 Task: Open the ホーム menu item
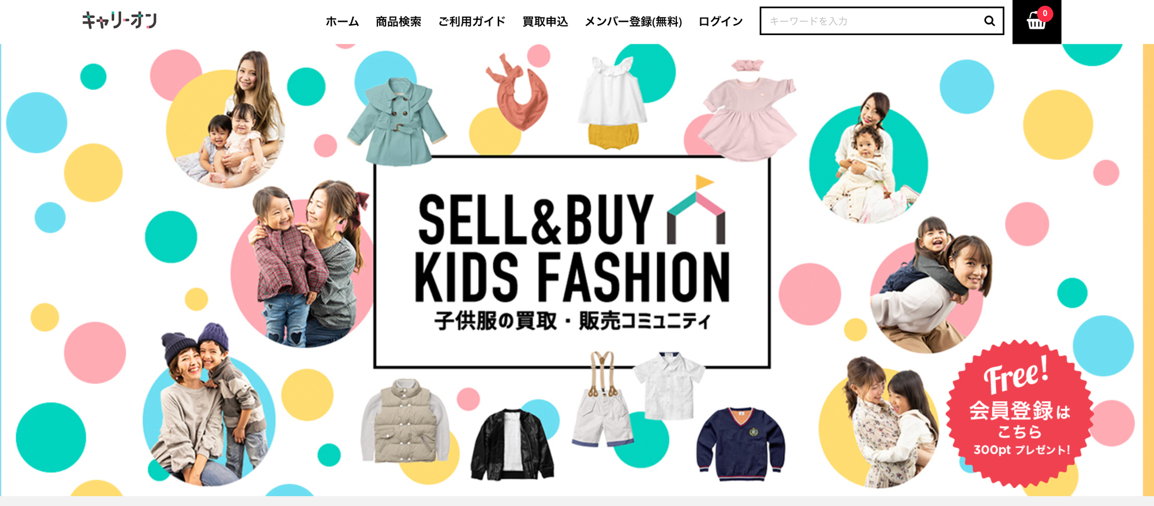[x=342, y=21]
